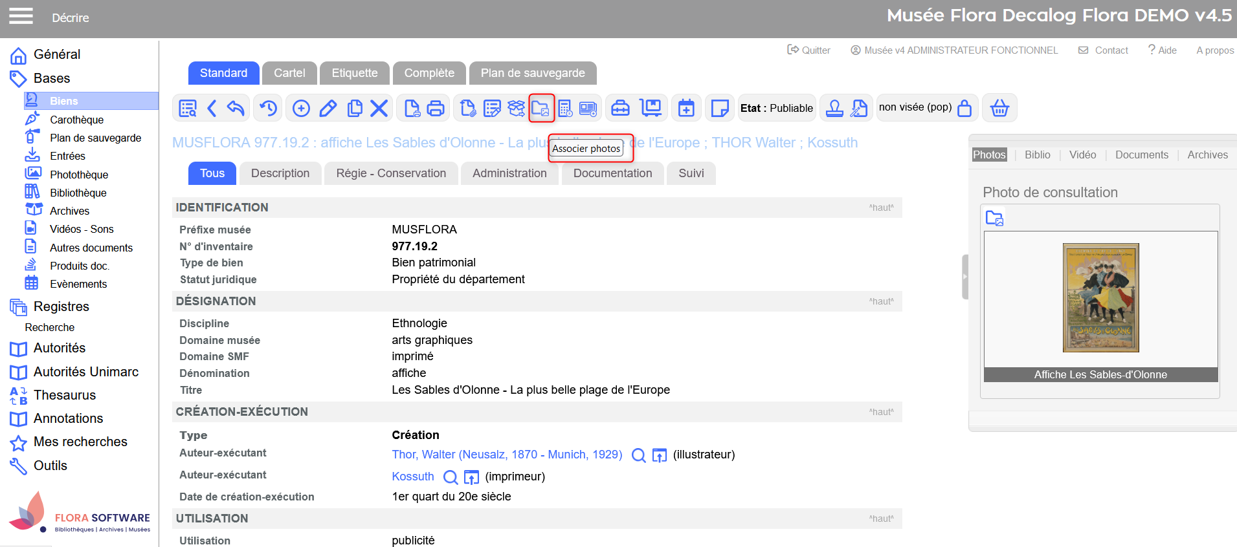
Task: Switch to the Cartel view tab
Action: pos(289,73)
